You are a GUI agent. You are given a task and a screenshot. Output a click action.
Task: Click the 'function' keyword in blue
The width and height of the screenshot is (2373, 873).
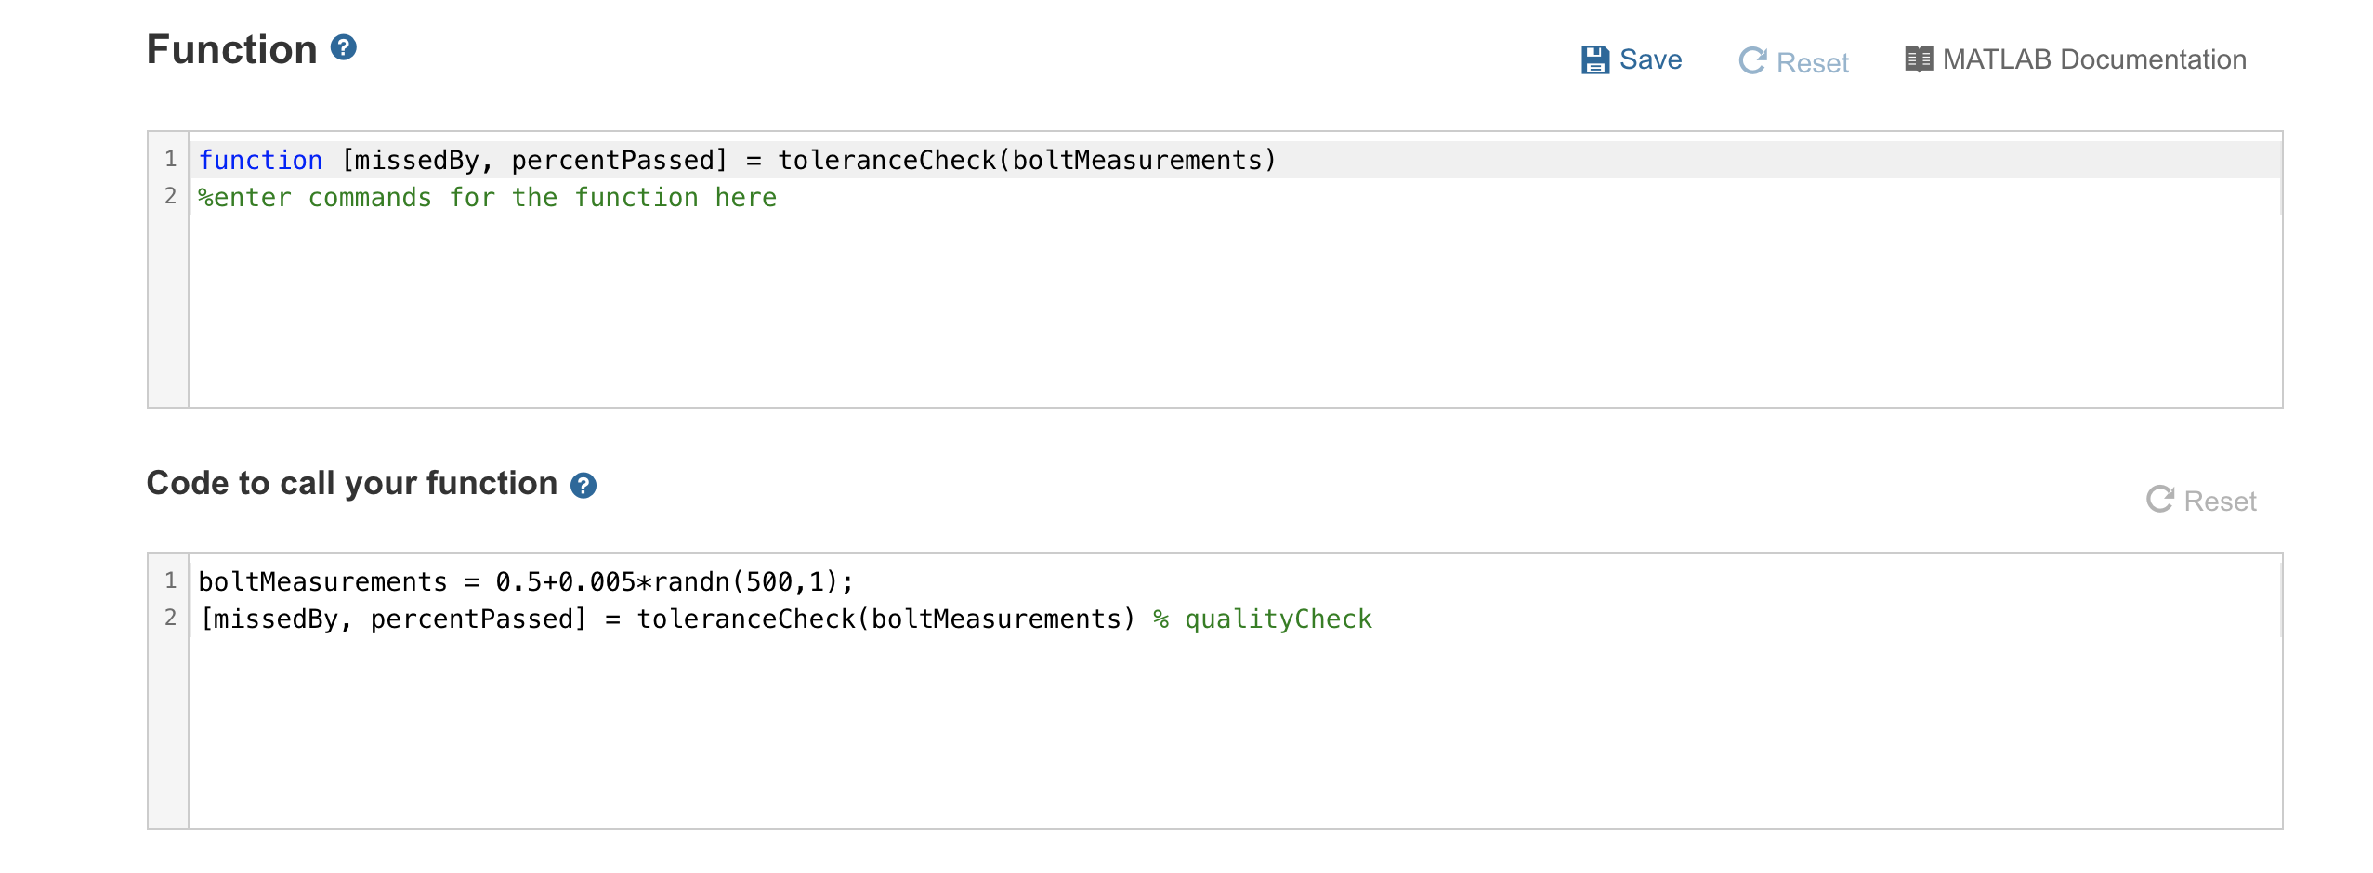(260, 160)
